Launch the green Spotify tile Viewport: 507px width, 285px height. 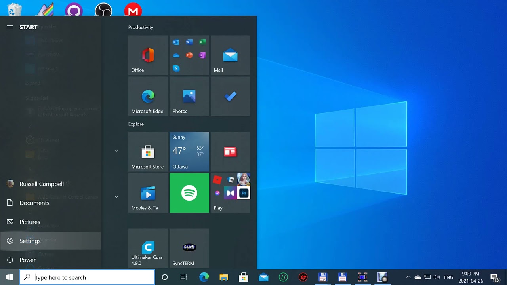coord(189,193)
